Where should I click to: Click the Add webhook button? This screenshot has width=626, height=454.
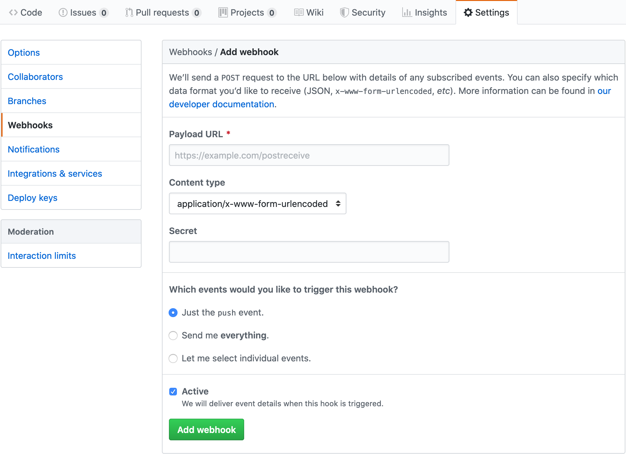click(206, 429)
